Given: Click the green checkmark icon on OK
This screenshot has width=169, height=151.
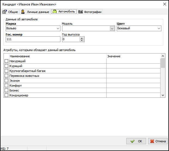Looking at the screenshot, I should coord(133,141).
